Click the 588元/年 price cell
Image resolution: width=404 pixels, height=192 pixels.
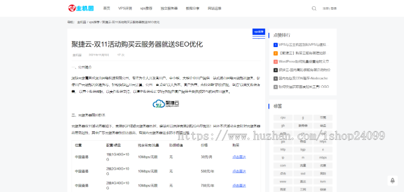[x=207, y=171]
